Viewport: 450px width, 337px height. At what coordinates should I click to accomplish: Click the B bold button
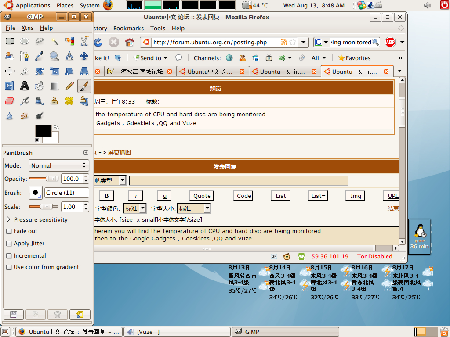pyautogui.click(x=106, y=196)
